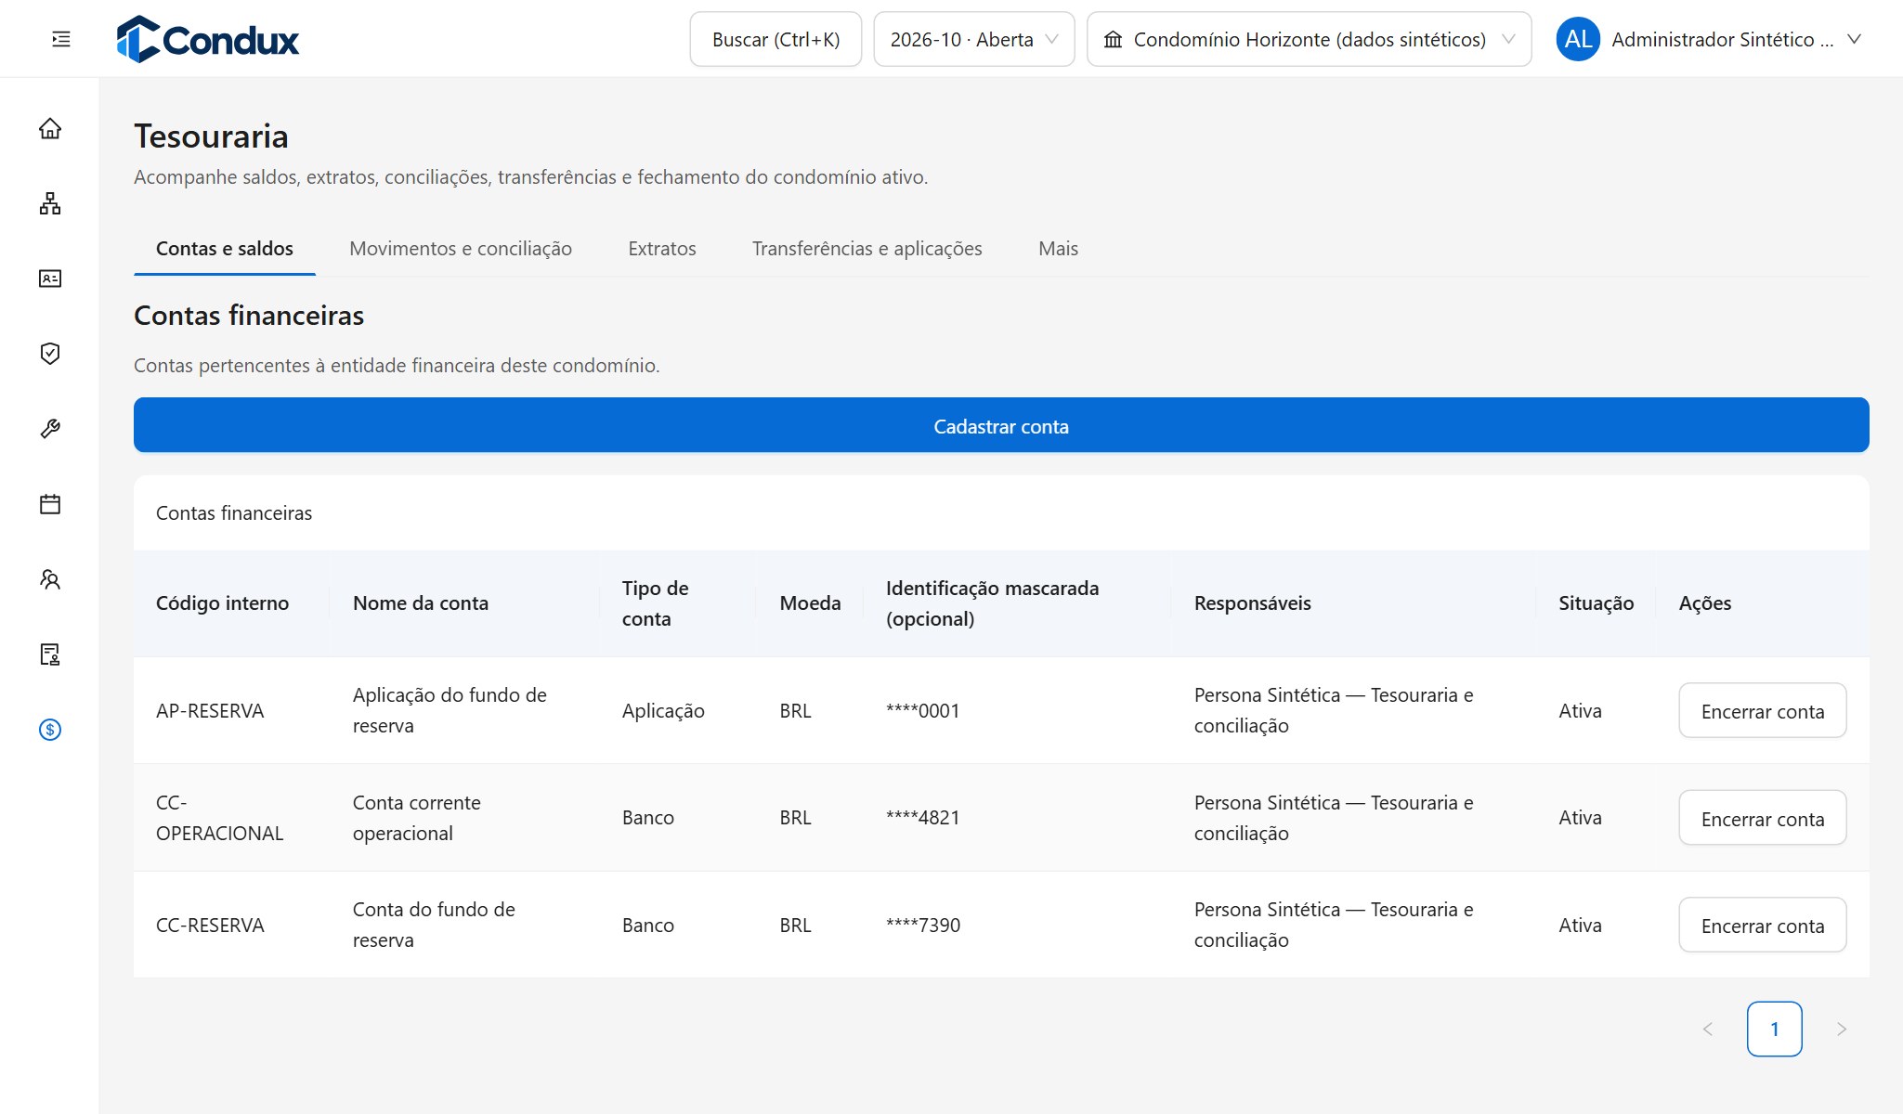Encerrar conta for CC-RESERVA row
The width and height of the screenshot is (1903, 1114).
pyautogui.click(x=1763, y=926)
